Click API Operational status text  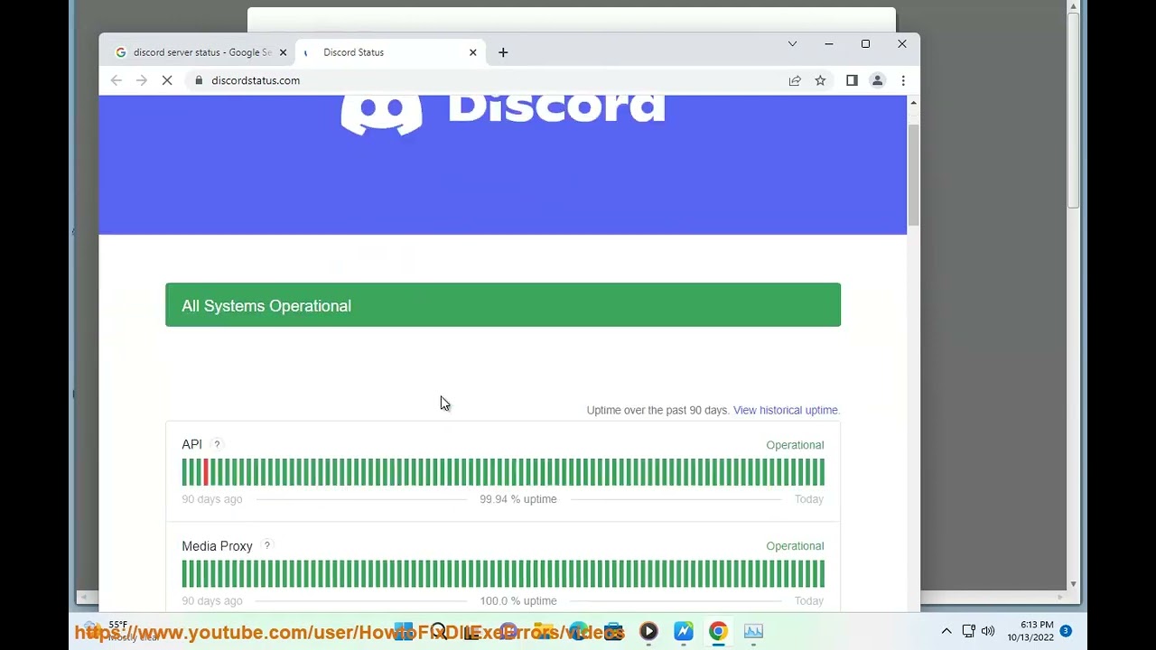[x=795, y=445]
